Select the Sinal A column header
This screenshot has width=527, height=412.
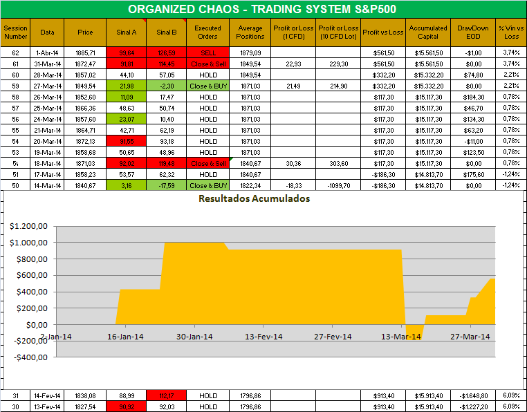[127, 32]
